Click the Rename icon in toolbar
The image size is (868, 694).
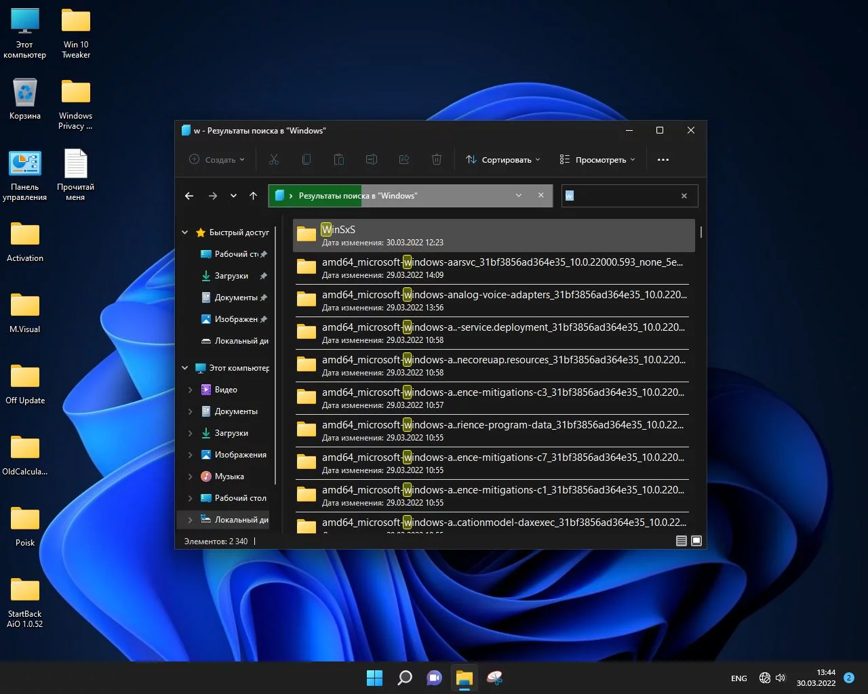[372, 160]
